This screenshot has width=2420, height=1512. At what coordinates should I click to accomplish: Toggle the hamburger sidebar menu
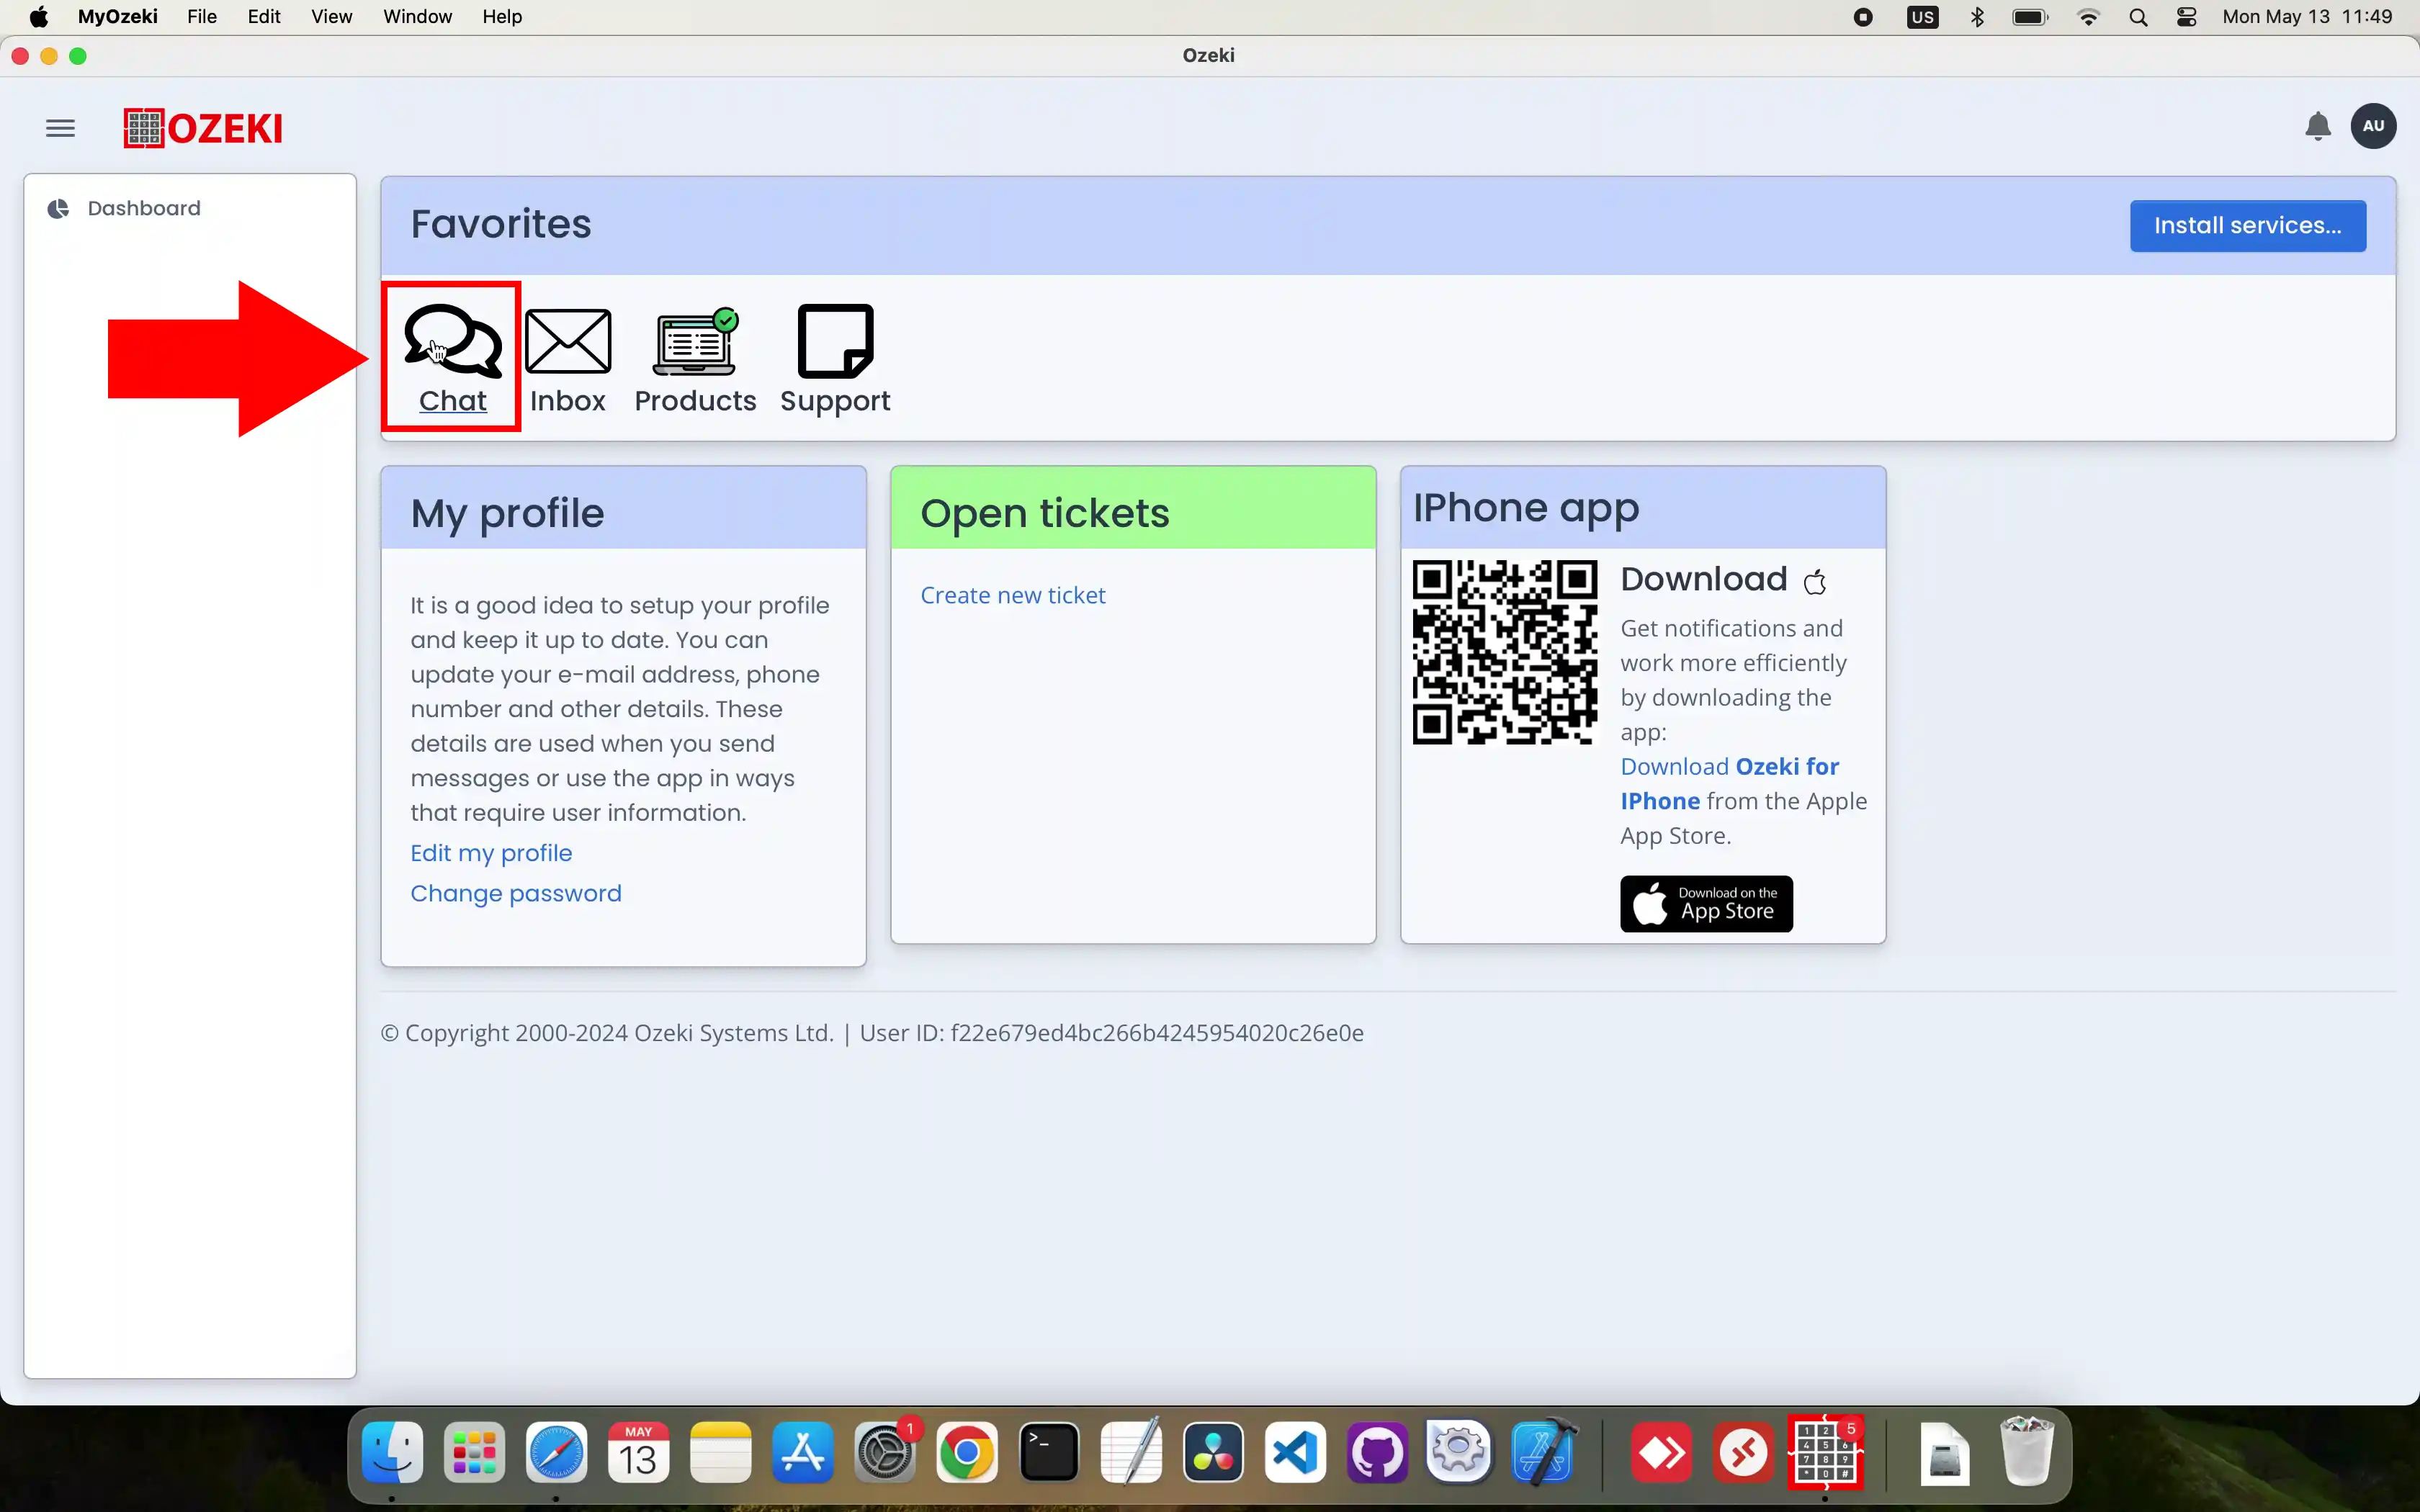60,128
